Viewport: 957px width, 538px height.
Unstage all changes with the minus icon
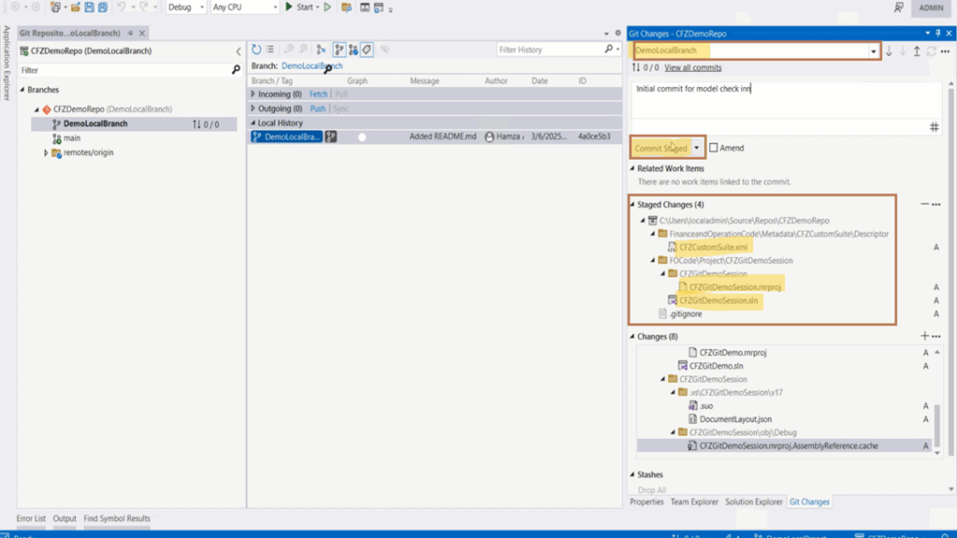tap(924, 205)
